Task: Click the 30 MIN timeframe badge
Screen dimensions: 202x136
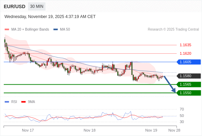Action: pos(37,6)
